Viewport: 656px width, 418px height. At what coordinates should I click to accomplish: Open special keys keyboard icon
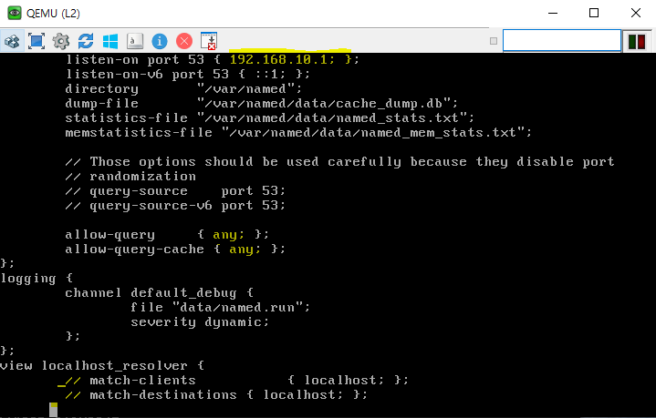tap(135, 41)
